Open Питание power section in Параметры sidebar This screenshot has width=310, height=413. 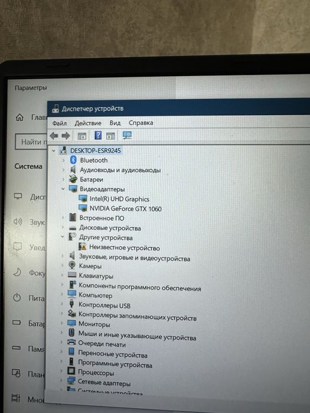coord(28,298)
